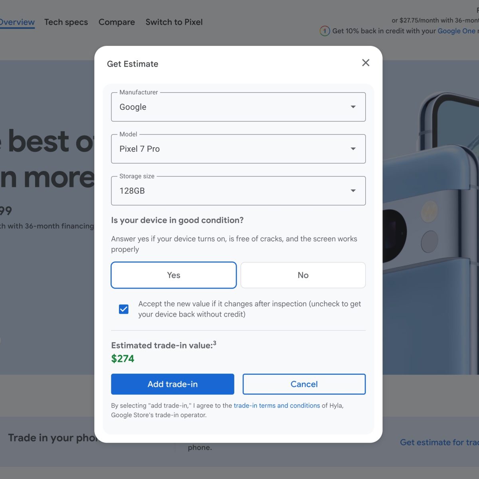Open trade-in terms and conditions link
The image size is (479, 479).
(277, 406)
